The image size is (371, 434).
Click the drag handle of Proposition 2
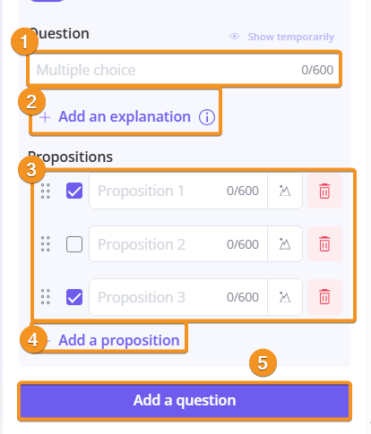pos(46,244)
